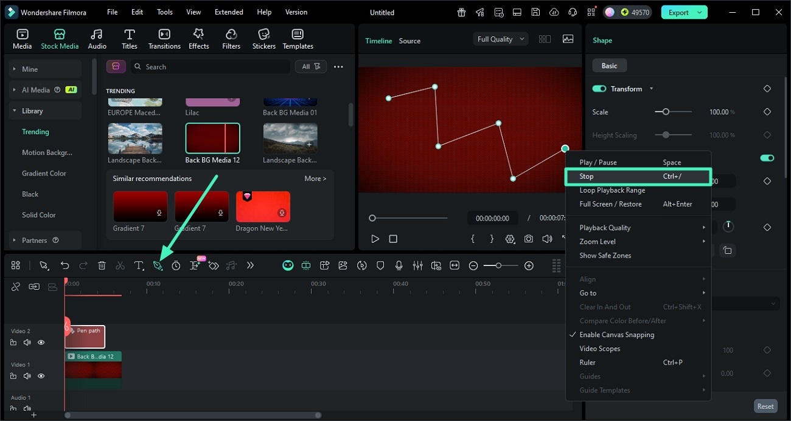Screen dimensions: 791x421
Task: Toggle the Transform switch off
Action: [599, 89]
